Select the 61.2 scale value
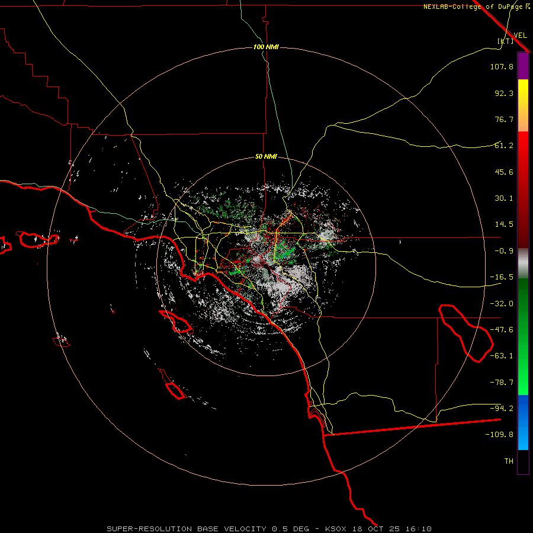 point(504,146)
